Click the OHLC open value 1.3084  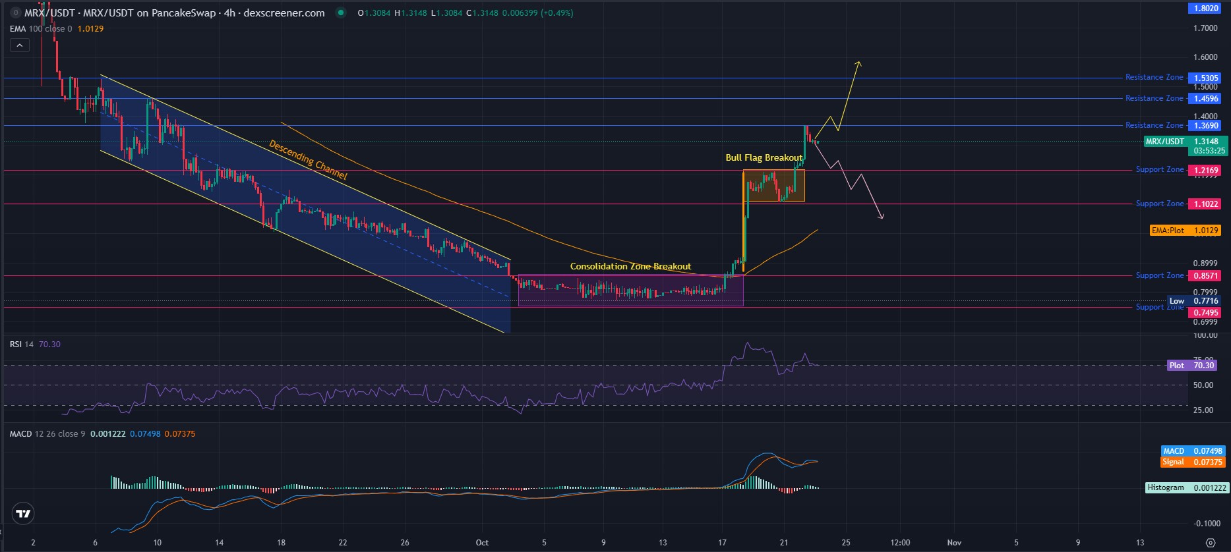click(376, 13)
